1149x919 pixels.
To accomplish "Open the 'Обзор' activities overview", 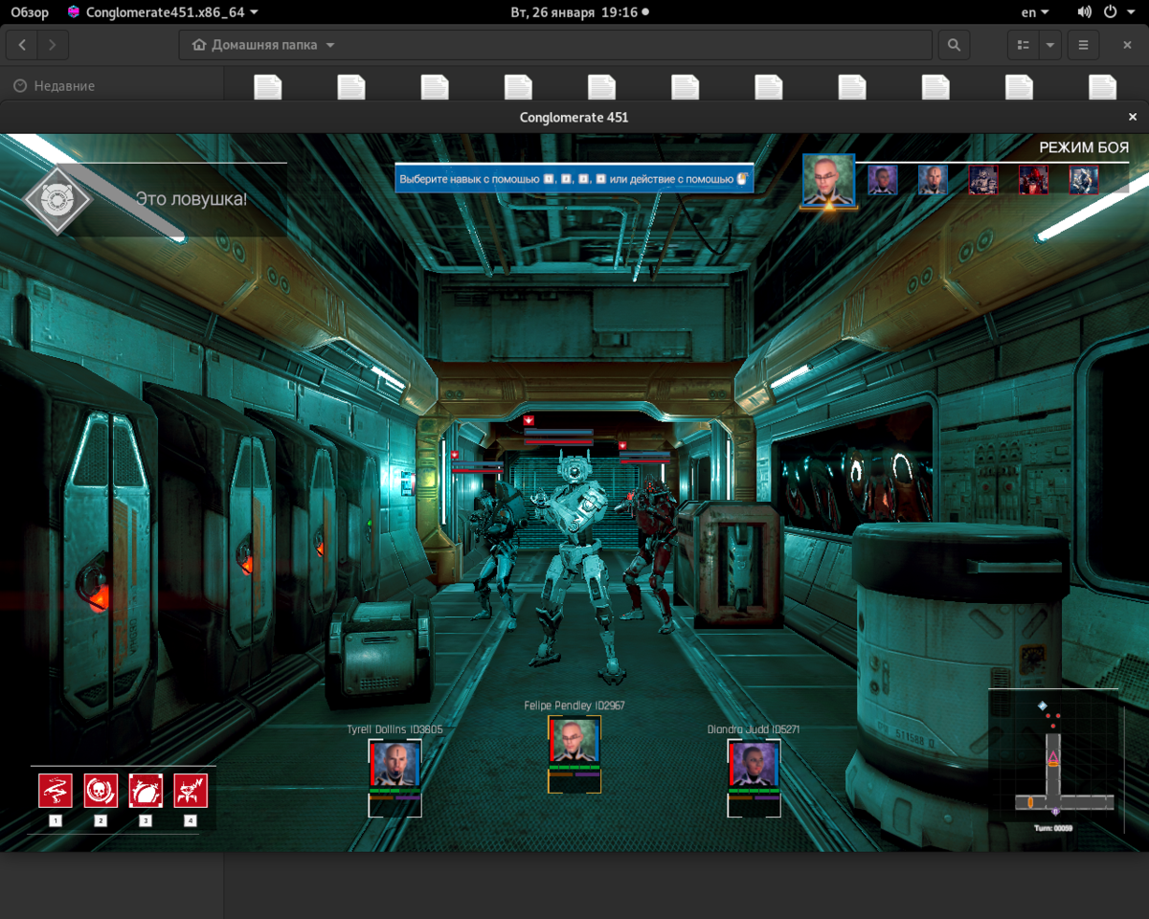I will coord(30,12).
